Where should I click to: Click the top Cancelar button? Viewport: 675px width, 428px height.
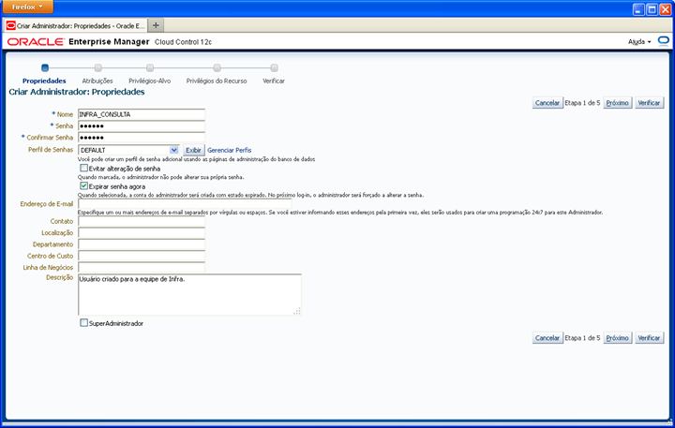click(x=547, y=103)
